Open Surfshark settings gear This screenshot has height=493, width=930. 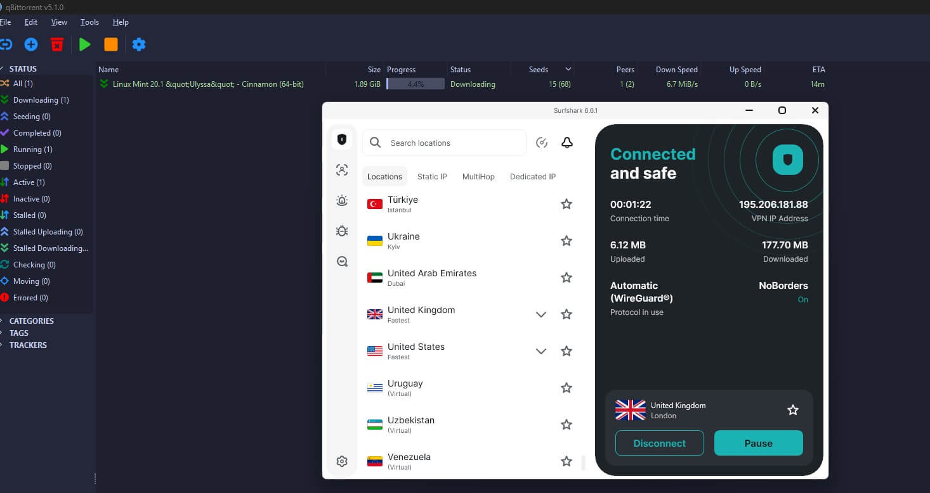[342, 461]
